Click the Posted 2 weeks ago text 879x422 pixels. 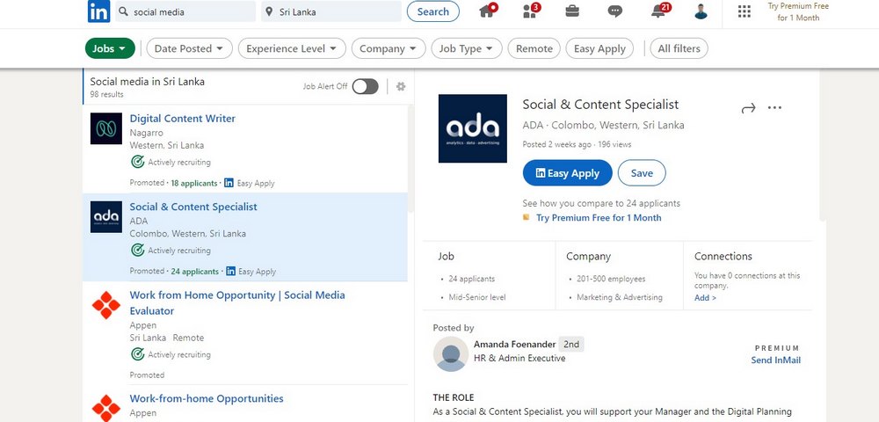click(556, 144)
